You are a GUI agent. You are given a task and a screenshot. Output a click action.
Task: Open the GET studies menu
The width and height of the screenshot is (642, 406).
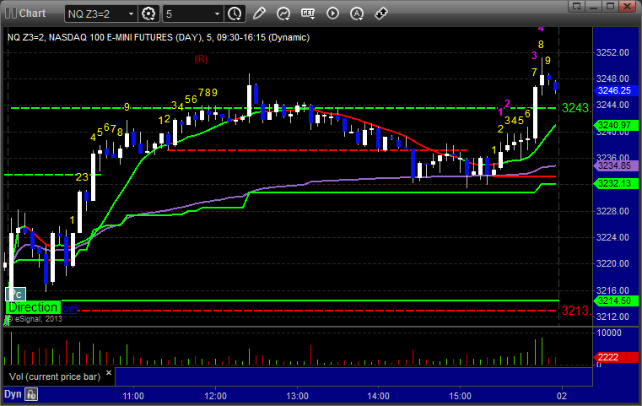(308, 14)
